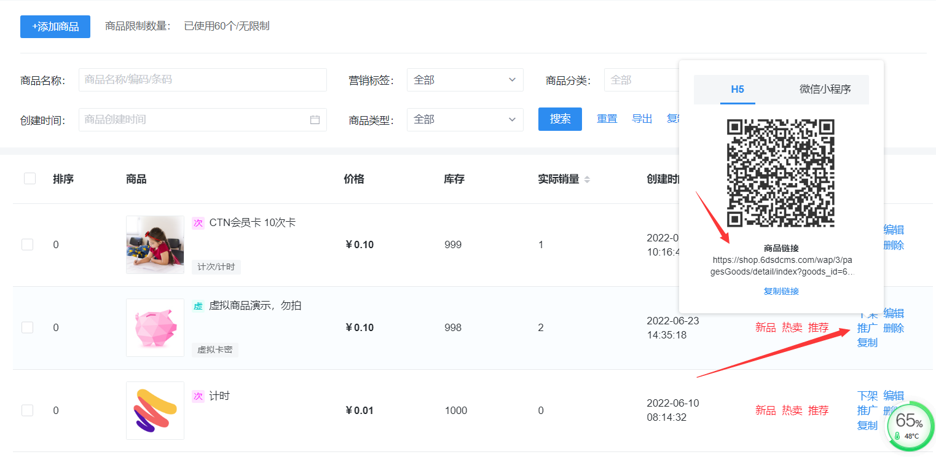This screenshot has width=936, height=457.
Task: Toggle 新品 tag on 虚拟商品演示 row
Action: [x=765, y=328]
